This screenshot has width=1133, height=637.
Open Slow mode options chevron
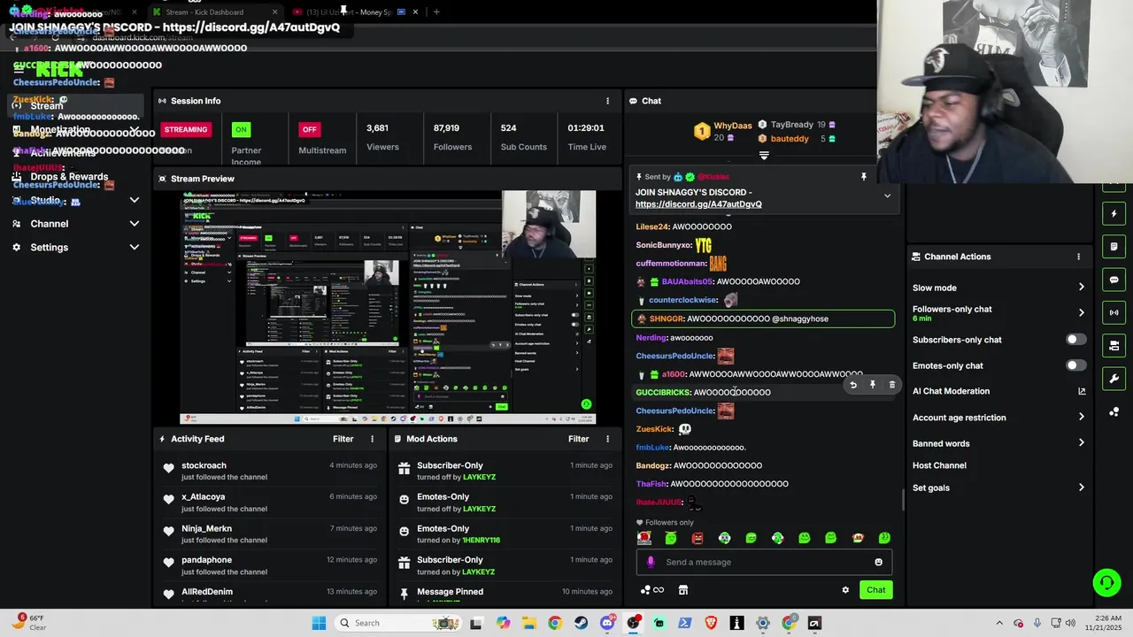(x=1081, y=288)
